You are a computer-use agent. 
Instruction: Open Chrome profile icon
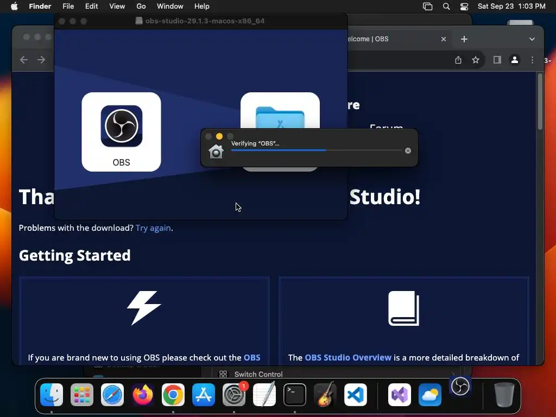coord(515,60)
